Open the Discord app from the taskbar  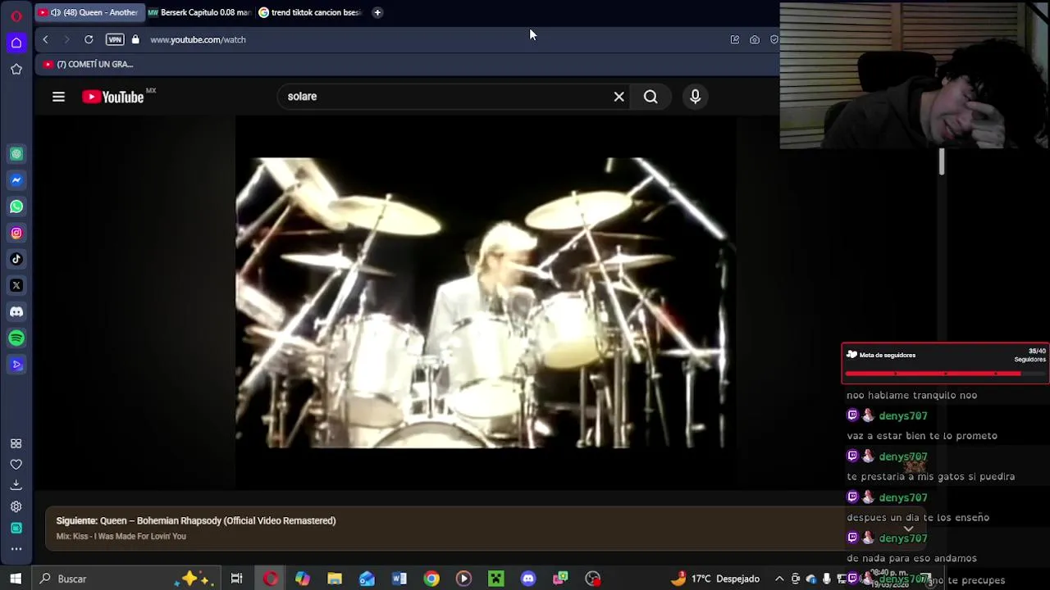click(x=528, y=579)
